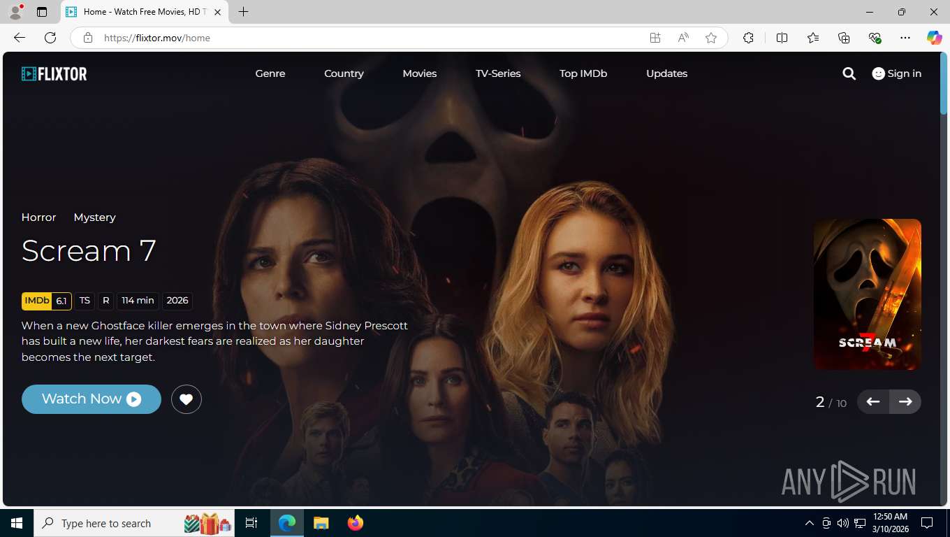Open the Extensions puzzle icon
This screenshot has height=537, width=950.
[748, 38]
